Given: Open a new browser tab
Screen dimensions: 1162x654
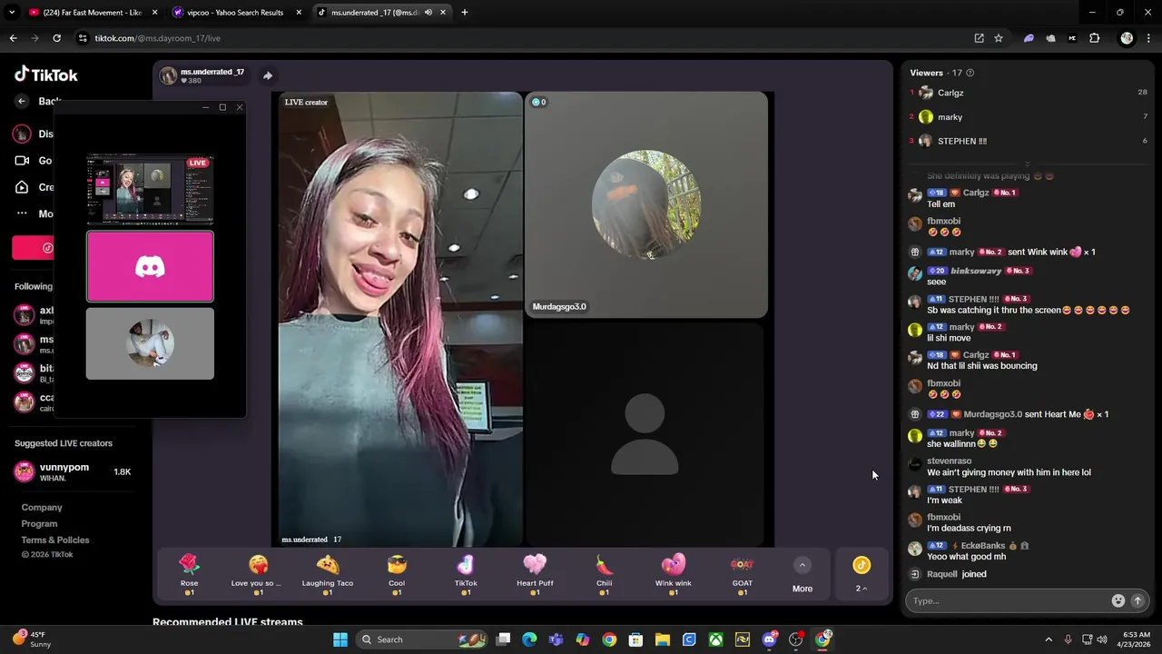Looking at the screenshot, I should 465,13.
